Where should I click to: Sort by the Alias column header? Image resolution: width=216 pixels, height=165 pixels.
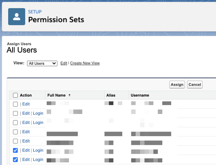(x=111, y=95)
